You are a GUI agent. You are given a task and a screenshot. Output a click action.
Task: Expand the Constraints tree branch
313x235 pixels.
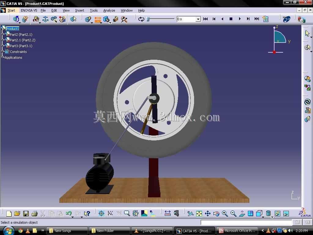pyautogui.click(x=2, y=51)
